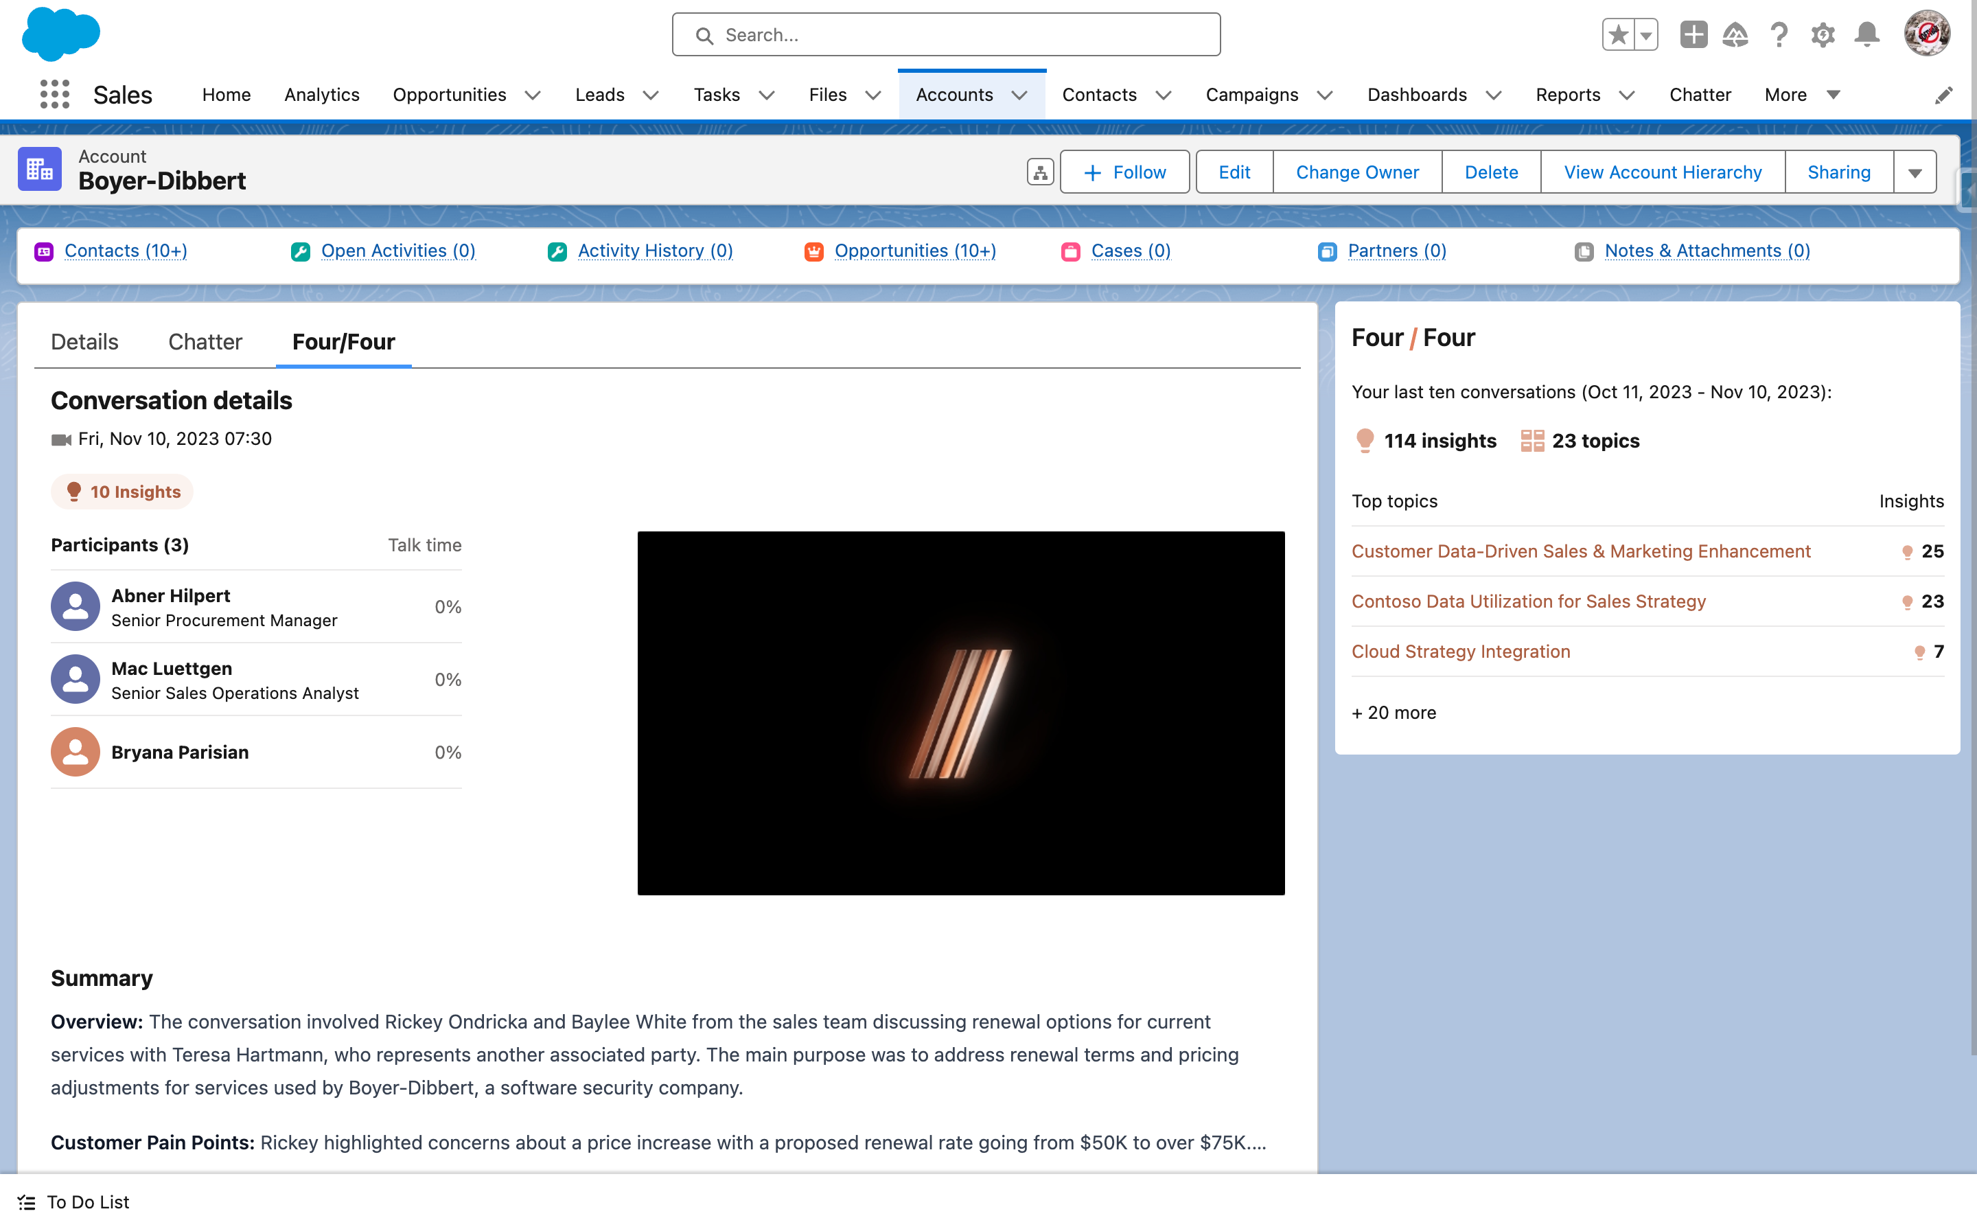The width and height of the screenshot is (1977, 1229).
Task: Click the Follow button
Action: (x=1124, y=172)
